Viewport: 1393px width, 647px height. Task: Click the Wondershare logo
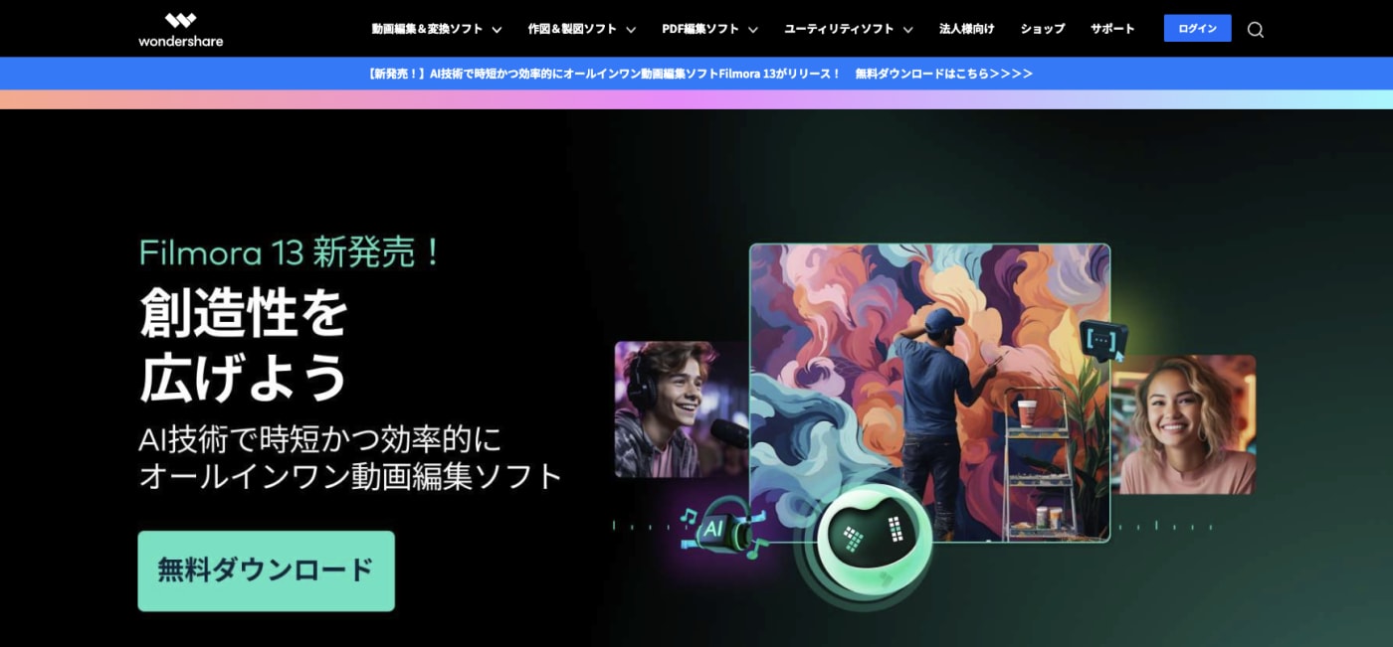click(179, 29)
